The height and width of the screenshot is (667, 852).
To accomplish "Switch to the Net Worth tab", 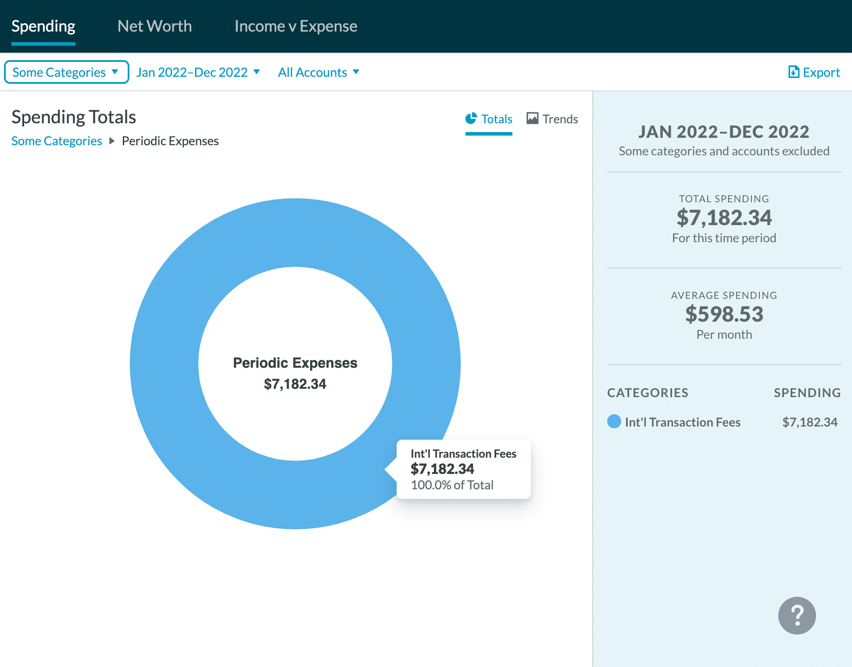I will [x=154, y=26].
